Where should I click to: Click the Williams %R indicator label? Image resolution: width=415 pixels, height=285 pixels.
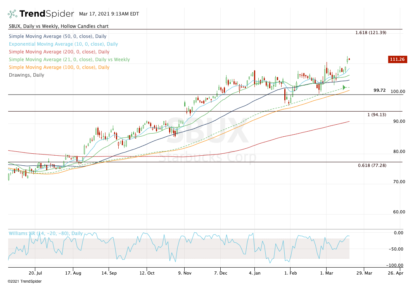(45, 233)
